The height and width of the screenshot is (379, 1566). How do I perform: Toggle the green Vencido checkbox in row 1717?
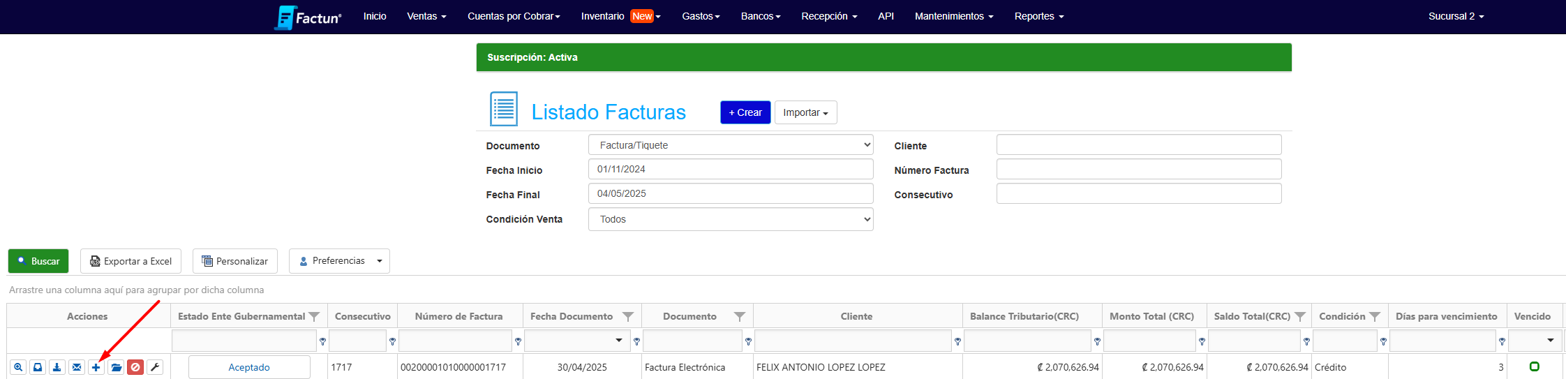pyautogui.click(x=1535, y=366)
